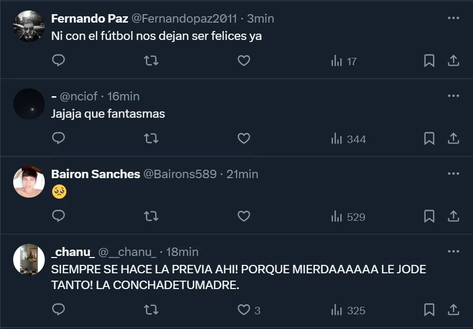Bookmark Bairon Sanches's tweet
This screenshot has height=329, width=473.
click(429, 217)
